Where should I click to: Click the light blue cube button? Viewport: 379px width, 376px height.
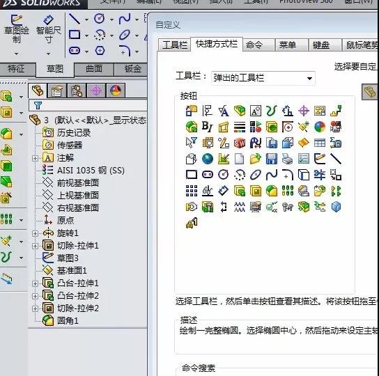click(x=336, y=207)
